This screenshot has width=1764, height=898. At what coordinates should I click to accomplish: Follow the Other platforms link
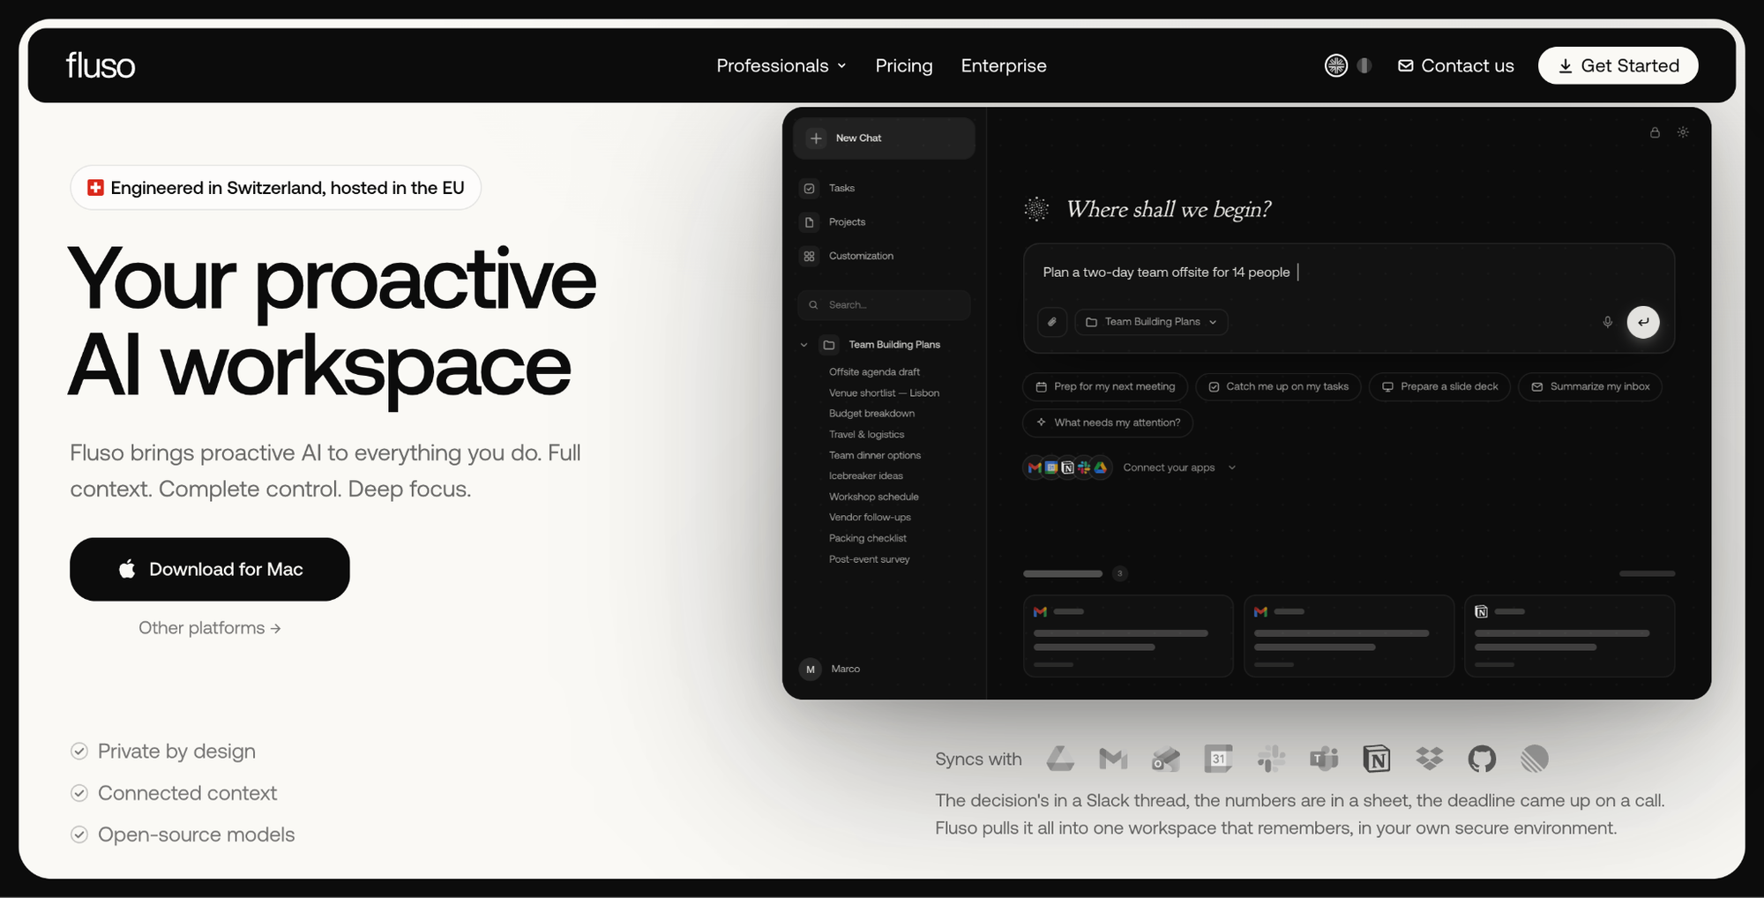tap(210, 628)
